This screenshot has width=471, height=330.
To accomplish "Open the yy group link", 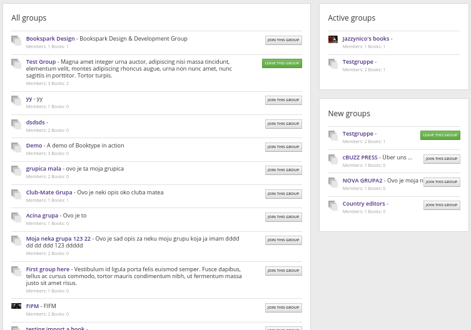I will pos(29,99).
